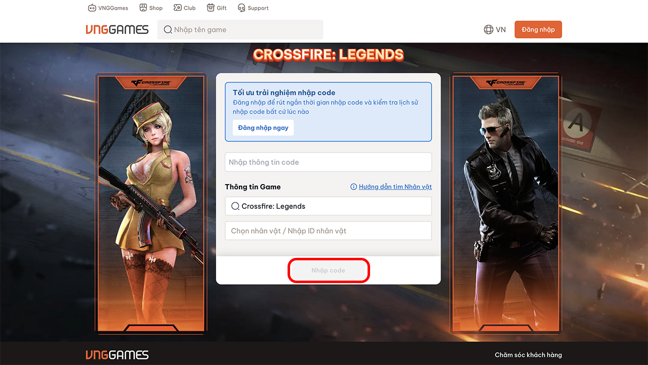Image resolution: width=648 pixels, height=365 pixels.
Task: Click the Club ticket icon
Action: (x=178, y=8)
